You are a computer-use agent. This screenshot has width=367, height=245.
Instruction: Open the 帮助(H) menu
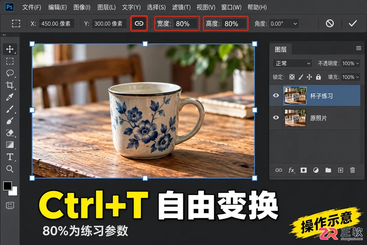tap(257, 7)
